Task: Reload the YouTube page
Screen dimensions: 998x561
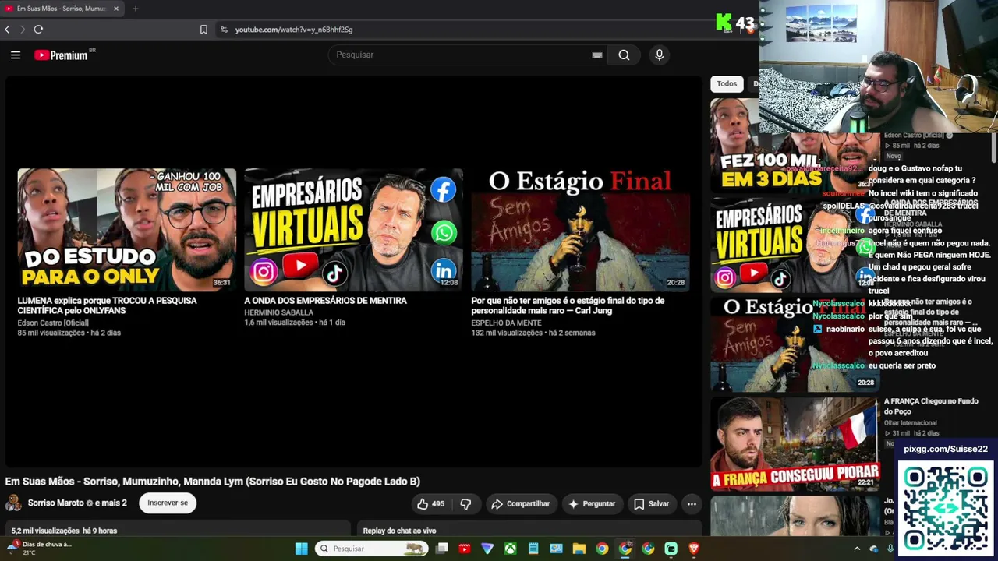Action: pyautogui.click(x=38, y=30)
